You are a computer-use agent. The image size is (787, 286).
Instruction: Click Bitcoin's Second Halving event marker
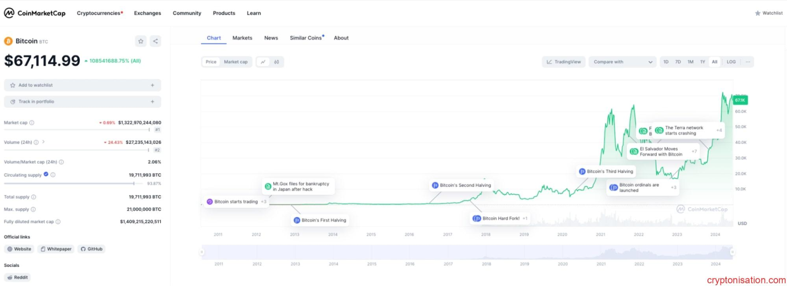tap(462, 185)
